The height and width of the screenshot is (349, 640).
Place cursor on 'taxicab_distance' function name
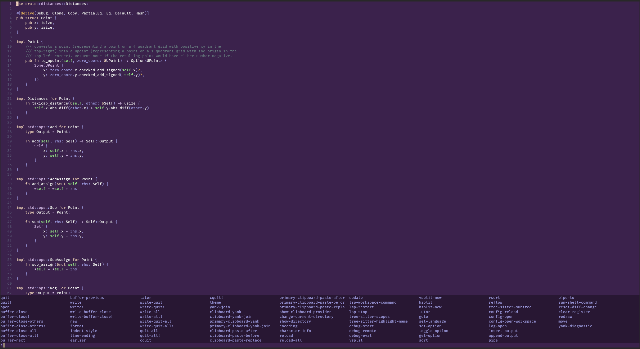(x=50, y=103)
